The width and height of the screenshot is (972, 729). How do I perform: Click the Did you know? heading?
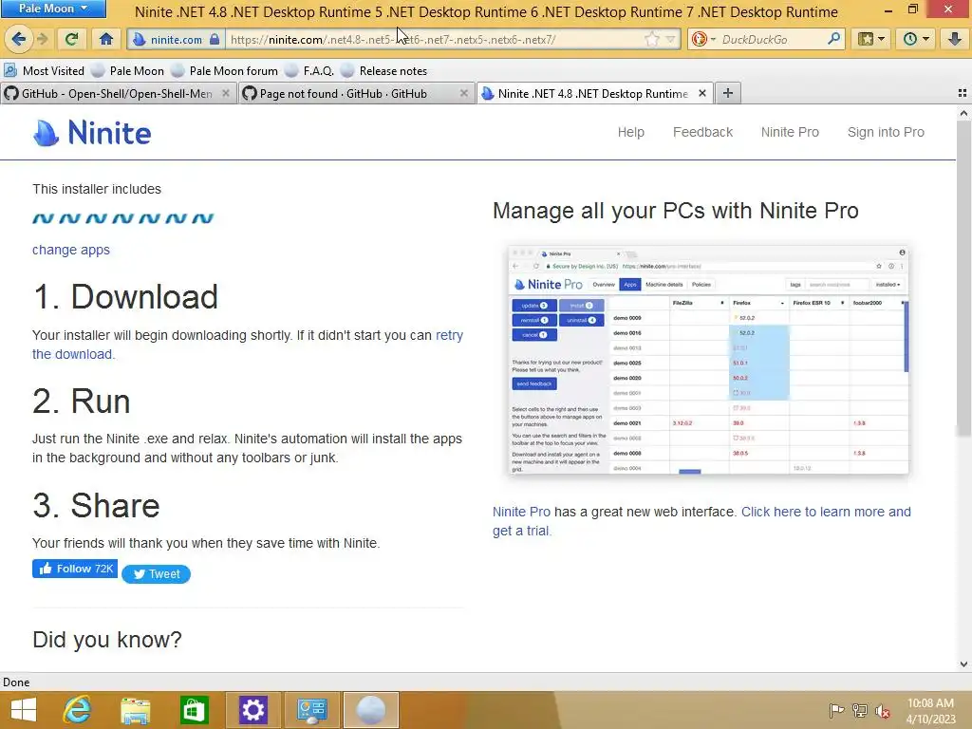click(107, 639)
